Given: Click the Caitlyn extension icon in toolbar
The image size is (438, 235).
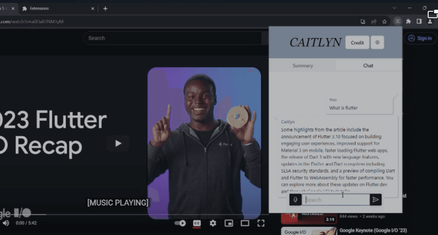Looking at the screenshot, I should coord(398,21).
